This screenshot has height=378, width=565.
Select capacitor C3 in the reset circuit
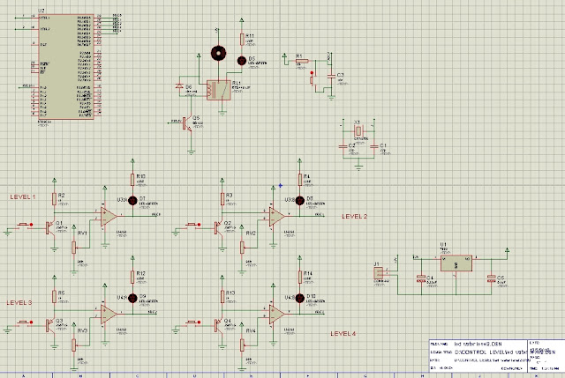click(x=331, y=76)
